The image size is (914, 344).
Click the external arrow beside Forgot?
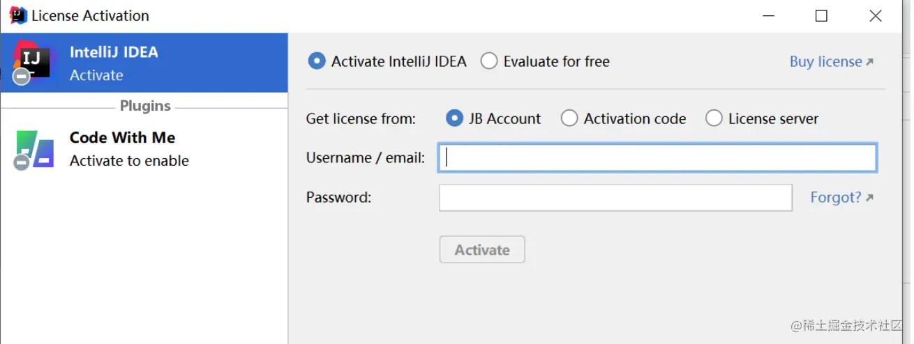869,198
